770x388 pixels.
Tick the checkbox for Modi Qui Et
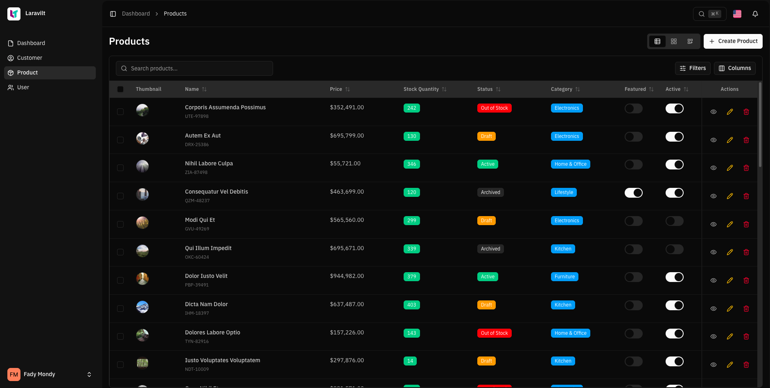(120, 224)
